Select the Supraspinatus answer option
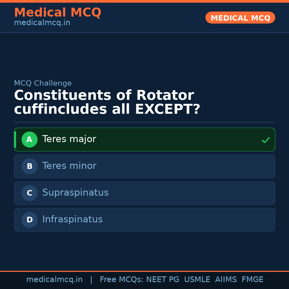The width and height of the screenshot is (289, 289). click(x=144, y=193)
